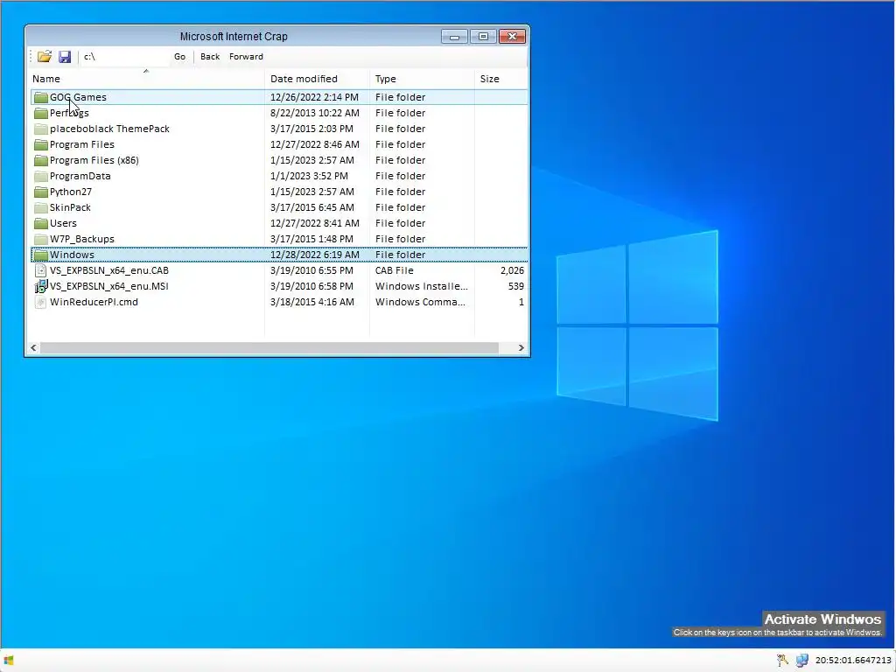Select WinReducerPI.cmd file name

click(x=94, y=302)
